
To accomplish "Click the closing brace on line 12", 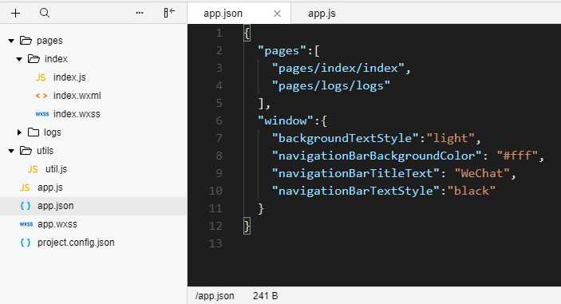I will pyautogui.click(x=247, y=226).
